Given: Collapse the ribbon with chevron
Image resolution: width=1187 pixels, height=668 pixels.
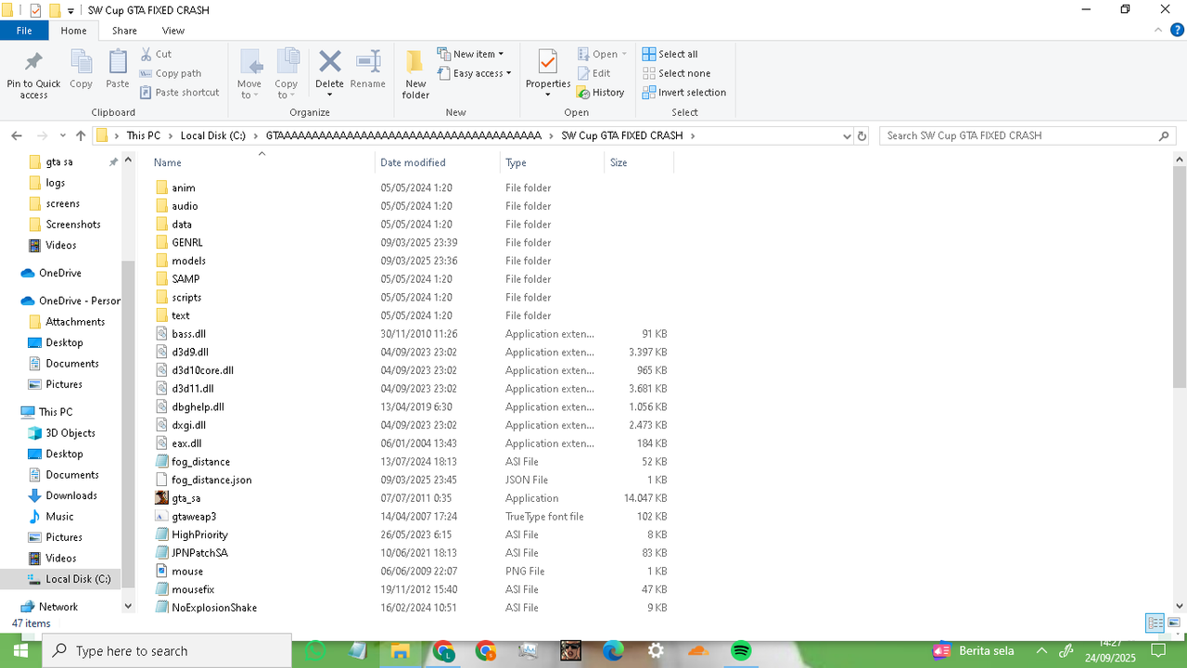Looking at the screenshot, I should coord(1156,31).
